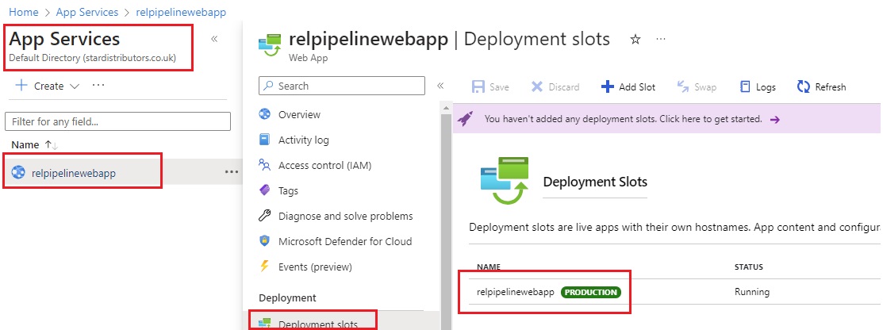Click the Activity log notebook icon
This screenshot has height=330, width=883.
(x=265, y=140)
